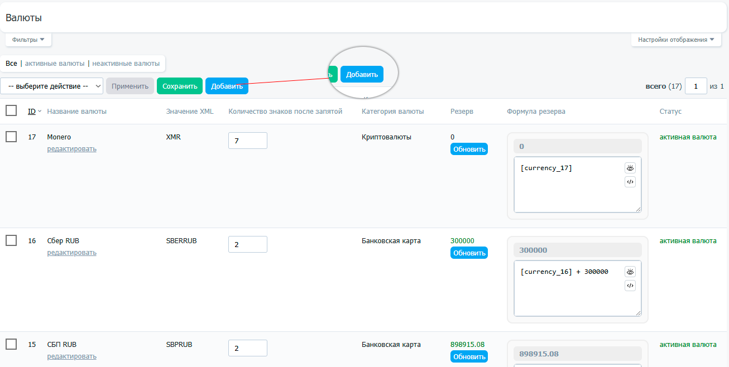Screen dimensions: 729x367
Task: Click the code icon in Сбер RUB formula
Action: click(x=630, y=286)
